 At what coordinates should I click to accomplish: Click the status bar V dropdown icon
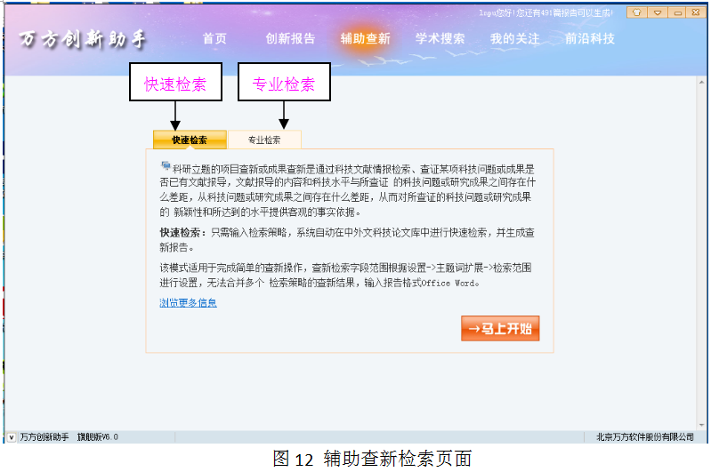[x=12, y=437]
